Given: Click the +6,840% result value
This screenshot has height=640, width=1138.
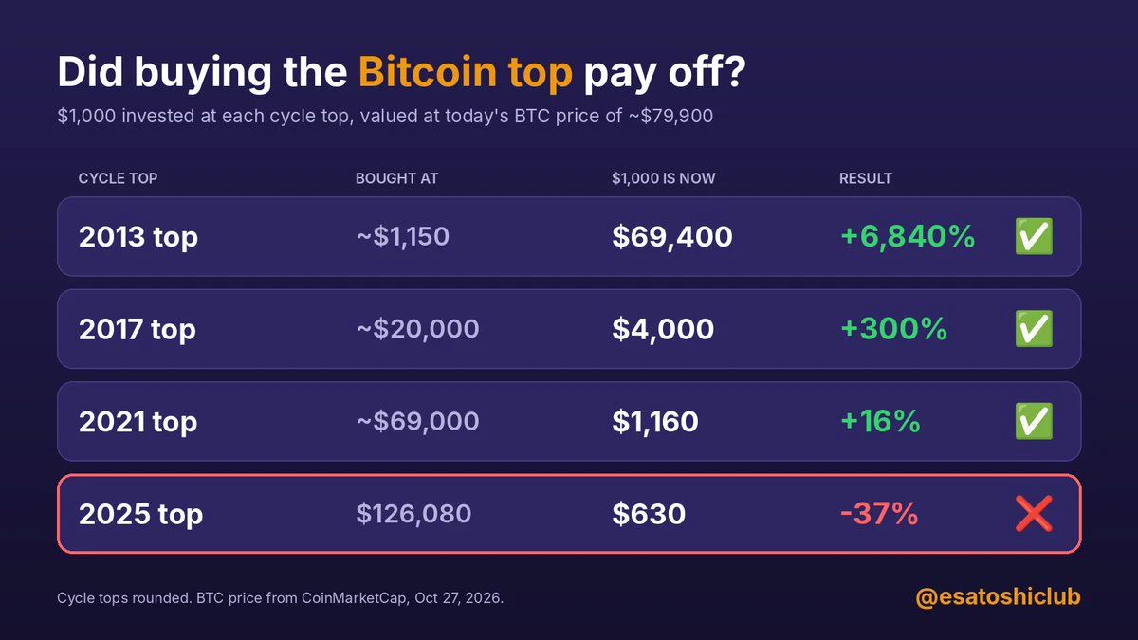Looking at the screenshot, I should (908, 236).
